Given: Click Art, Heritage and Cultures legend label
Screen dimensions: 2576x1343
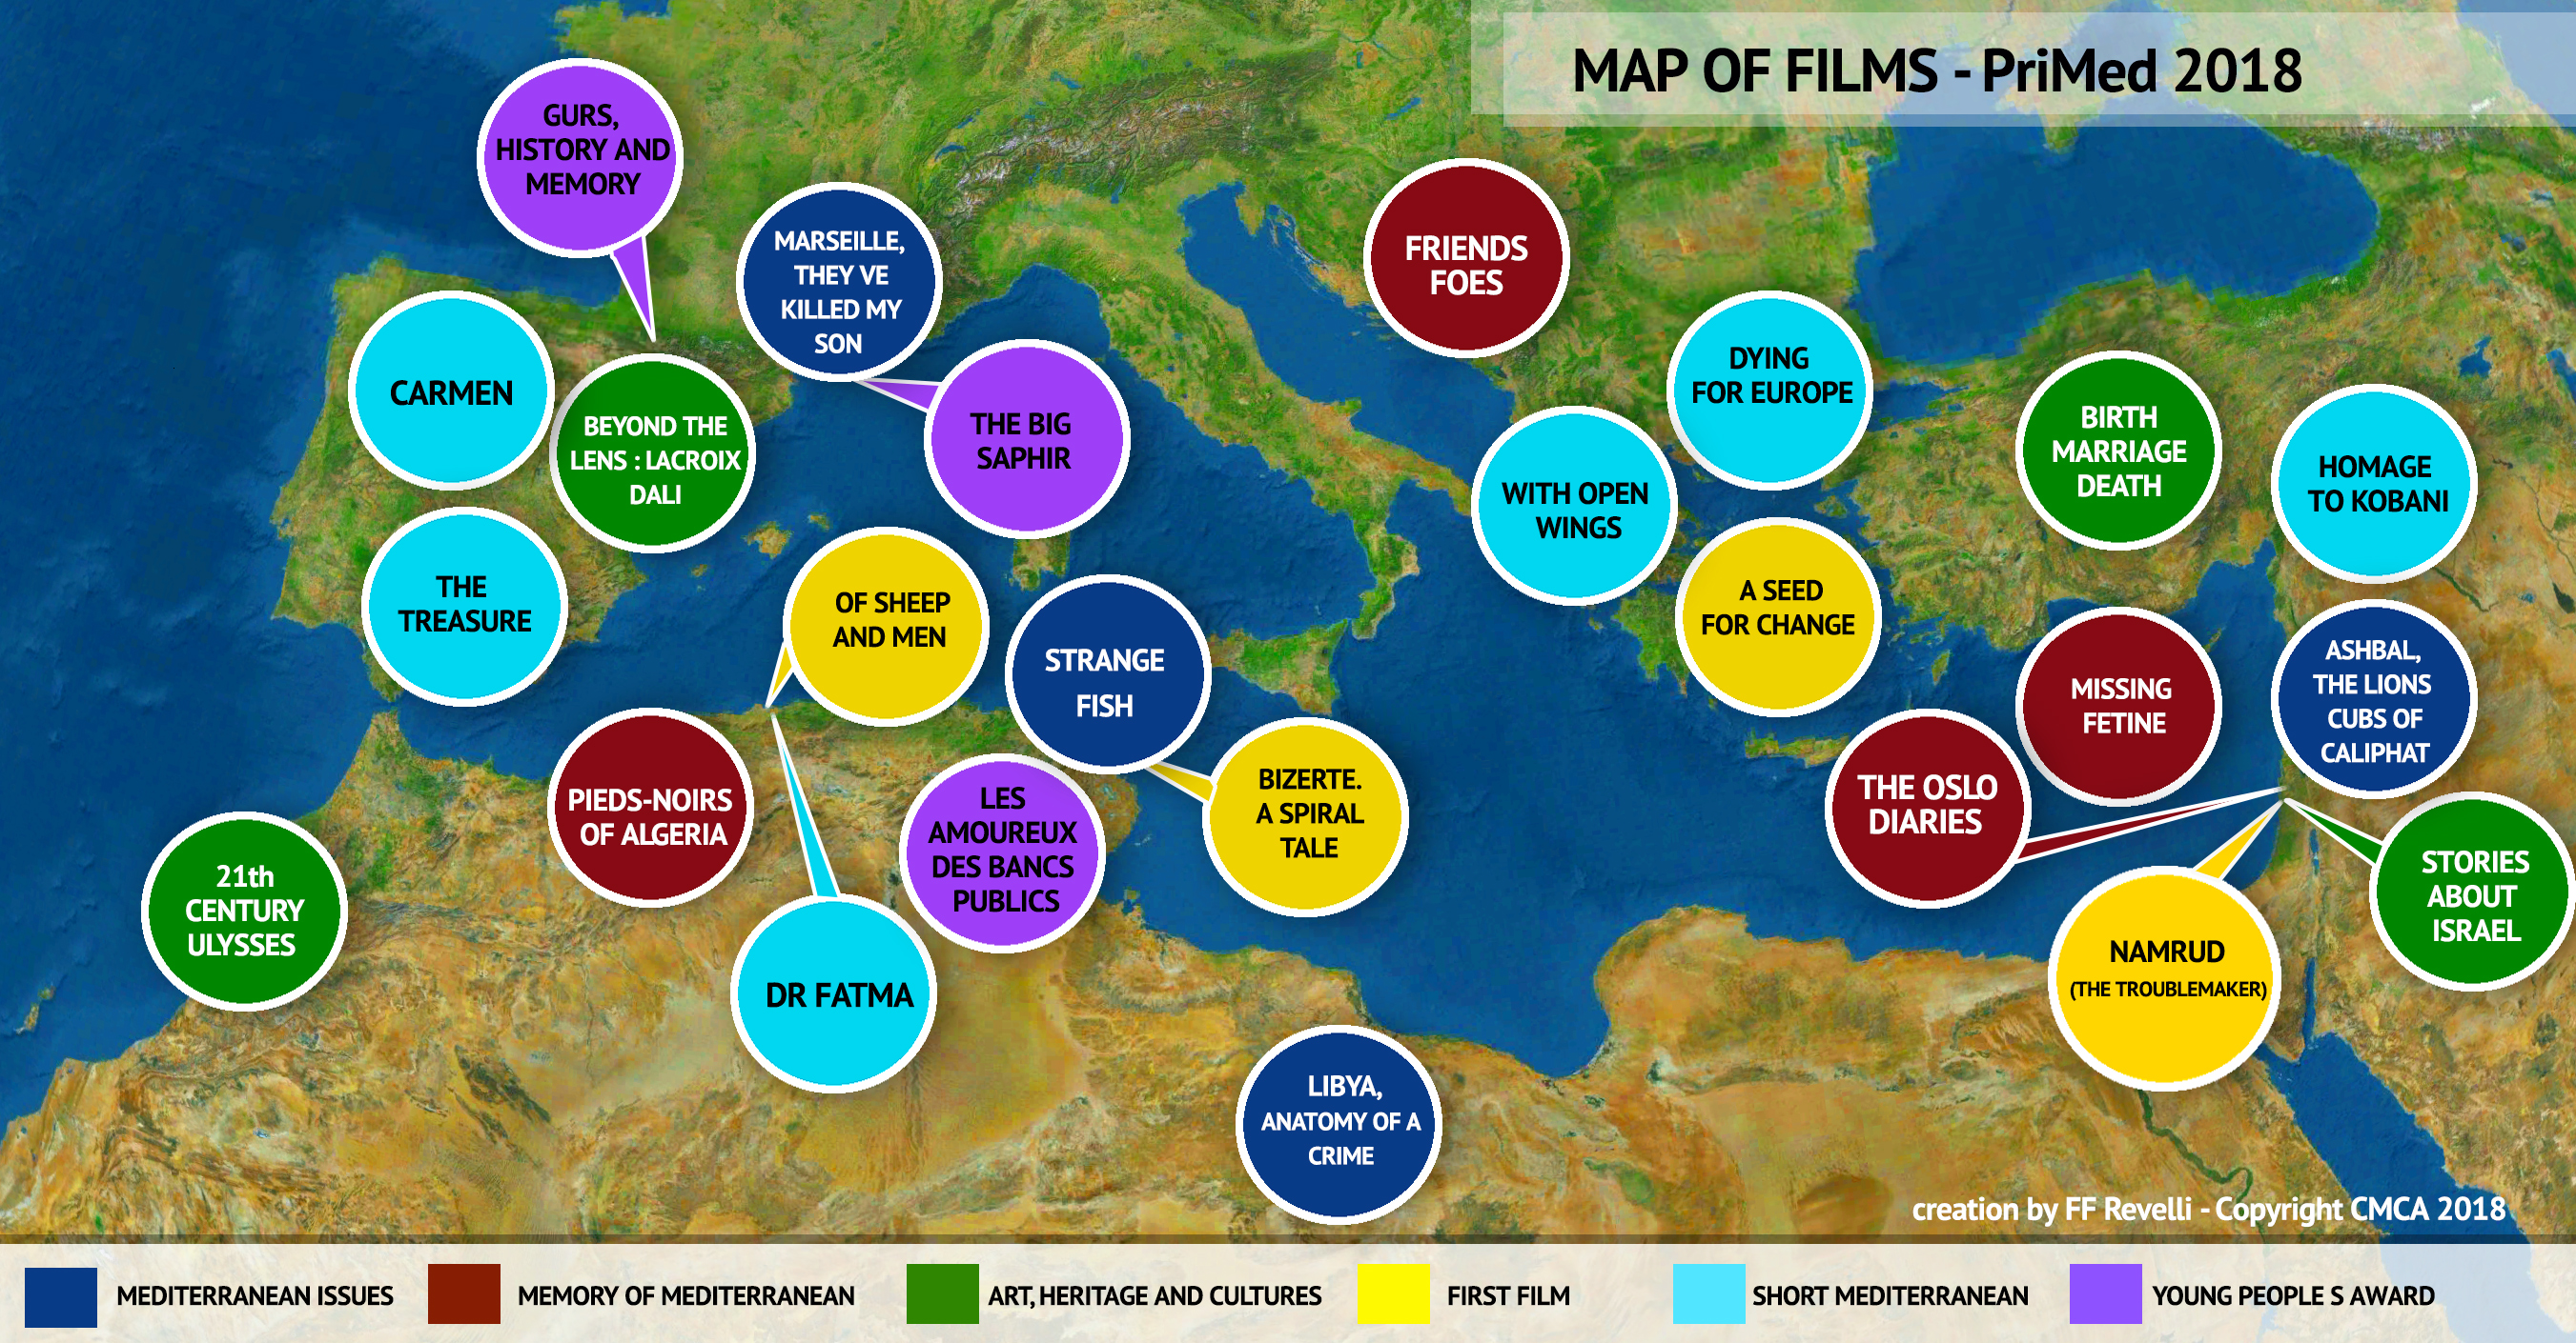Looking at the screenshot, I should click(x=1154, y=1296).
